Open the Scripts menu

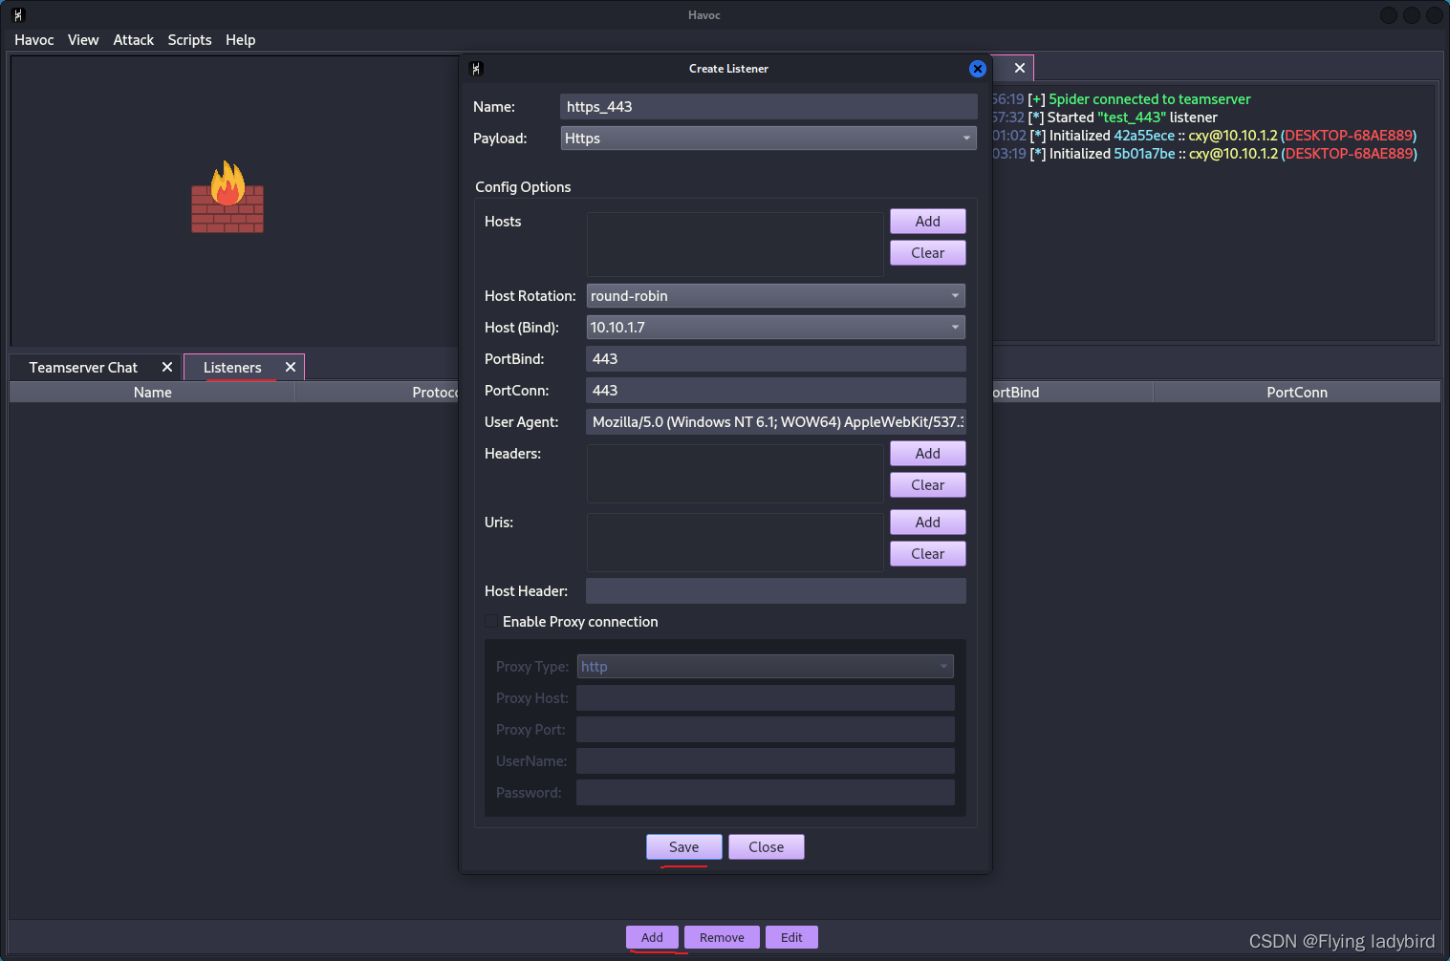[x=189, y=40]
